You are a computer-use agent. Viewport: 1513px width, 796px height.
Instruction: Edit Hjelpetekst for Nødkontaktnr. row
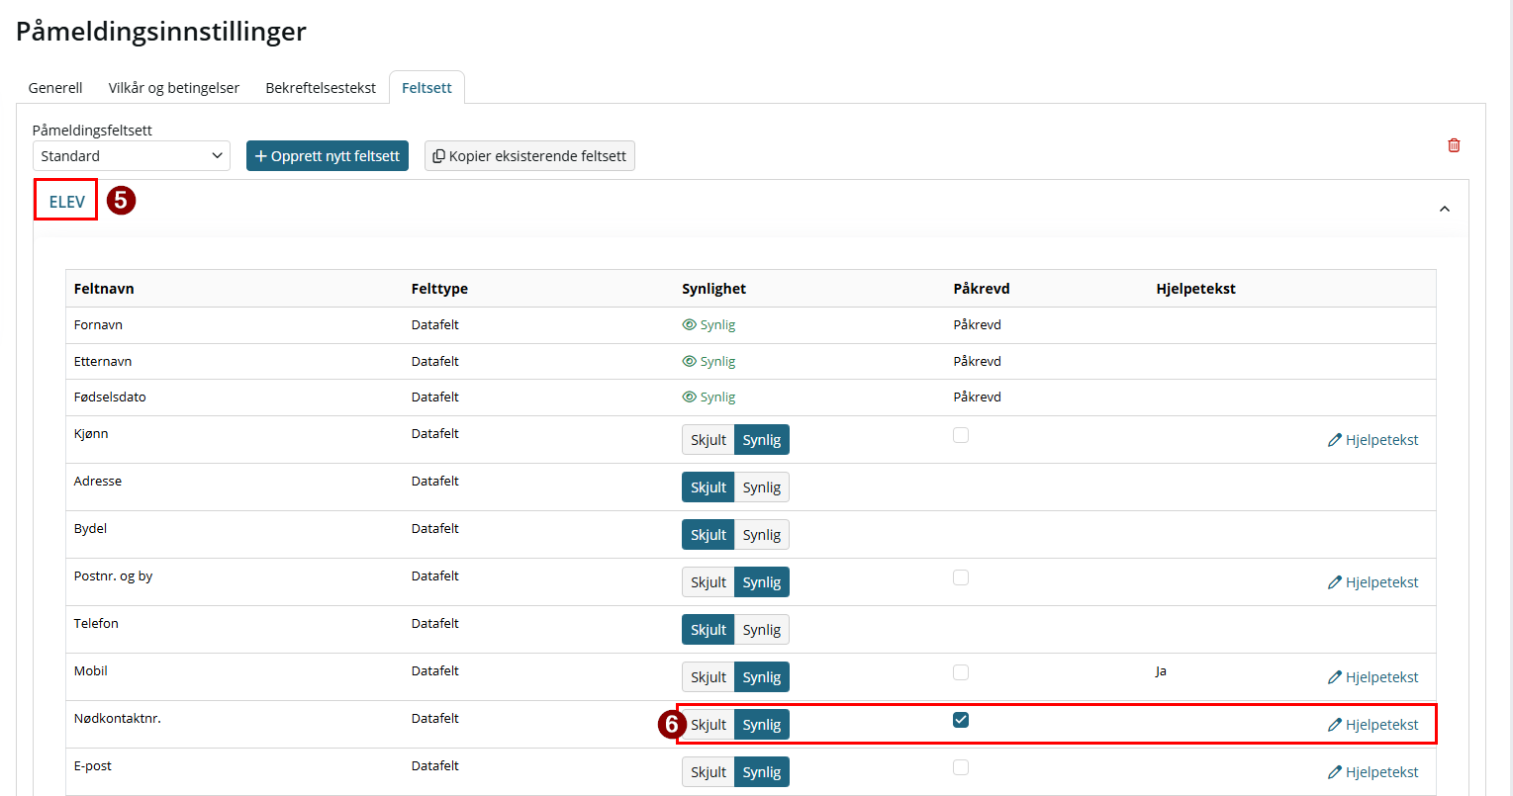coord(1373,725)
